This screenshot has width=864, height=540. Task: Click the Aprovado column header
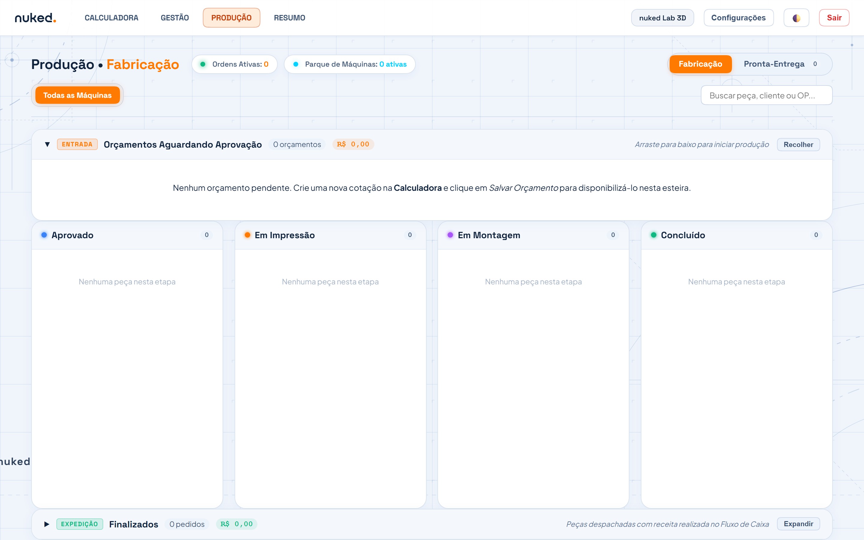127,235
